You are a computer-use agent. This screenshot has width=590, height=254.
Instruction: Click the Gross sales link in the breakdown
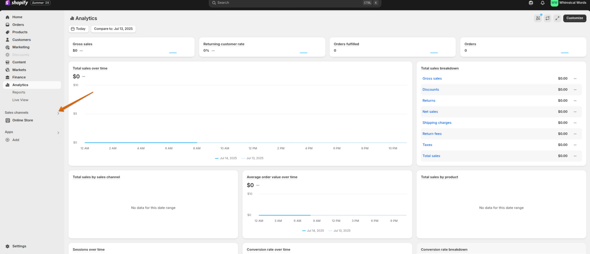pos(432,79)
